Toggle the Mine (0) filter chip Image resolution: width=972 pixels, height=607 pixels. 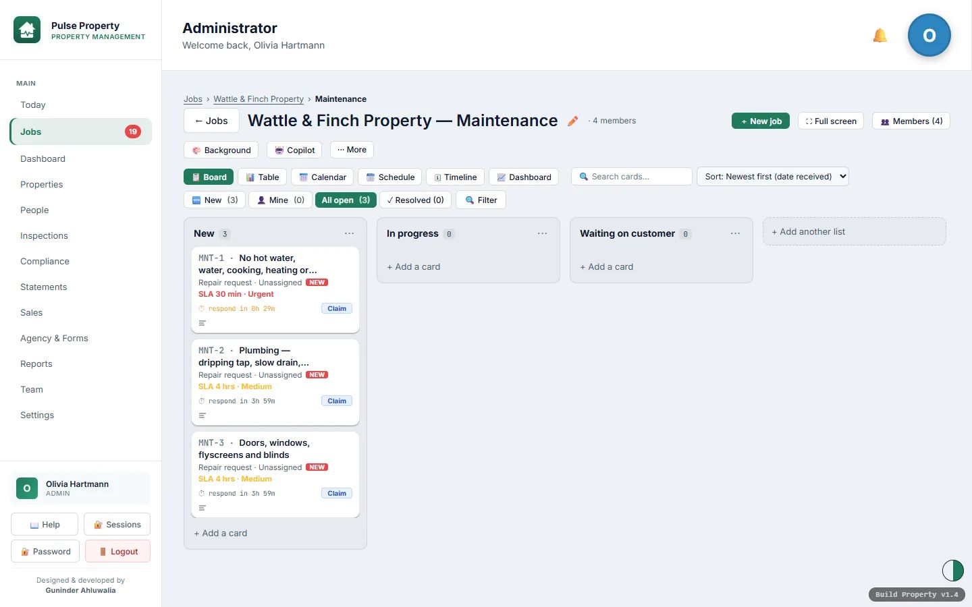pos(280,200)
